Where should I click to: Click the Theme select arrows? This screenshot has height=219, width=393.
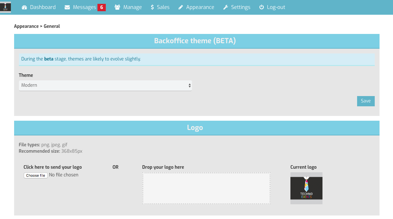(x=189, y=85)
